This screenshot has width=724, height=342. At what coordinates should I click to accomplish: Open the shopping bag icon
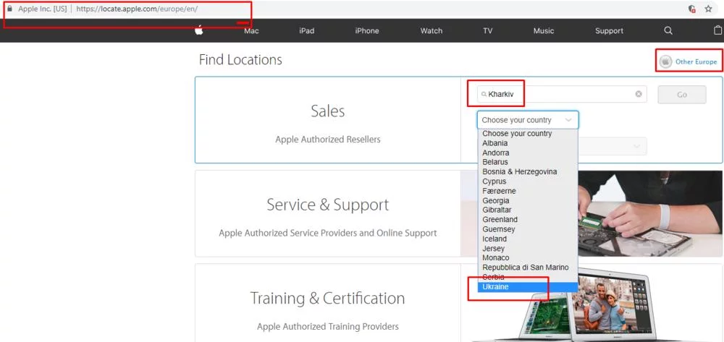tap(718, 30)
